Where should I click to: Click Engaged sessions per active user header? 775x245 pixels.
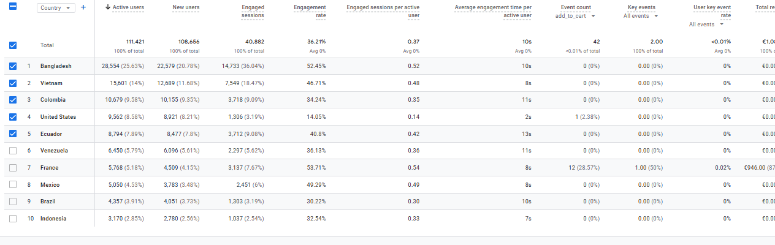pos(383,12)
